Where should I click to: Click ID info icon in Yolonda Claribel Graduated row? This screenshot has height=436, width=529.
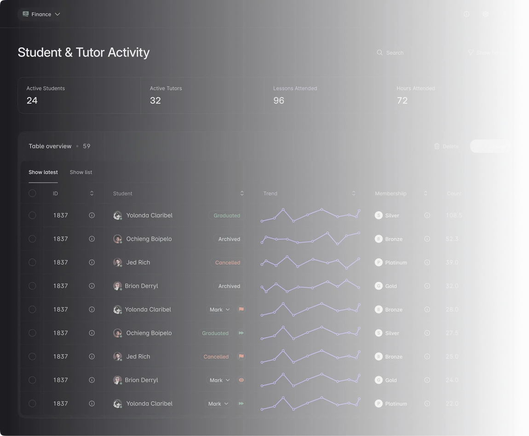pyautogui.click(x=92, y=215)
